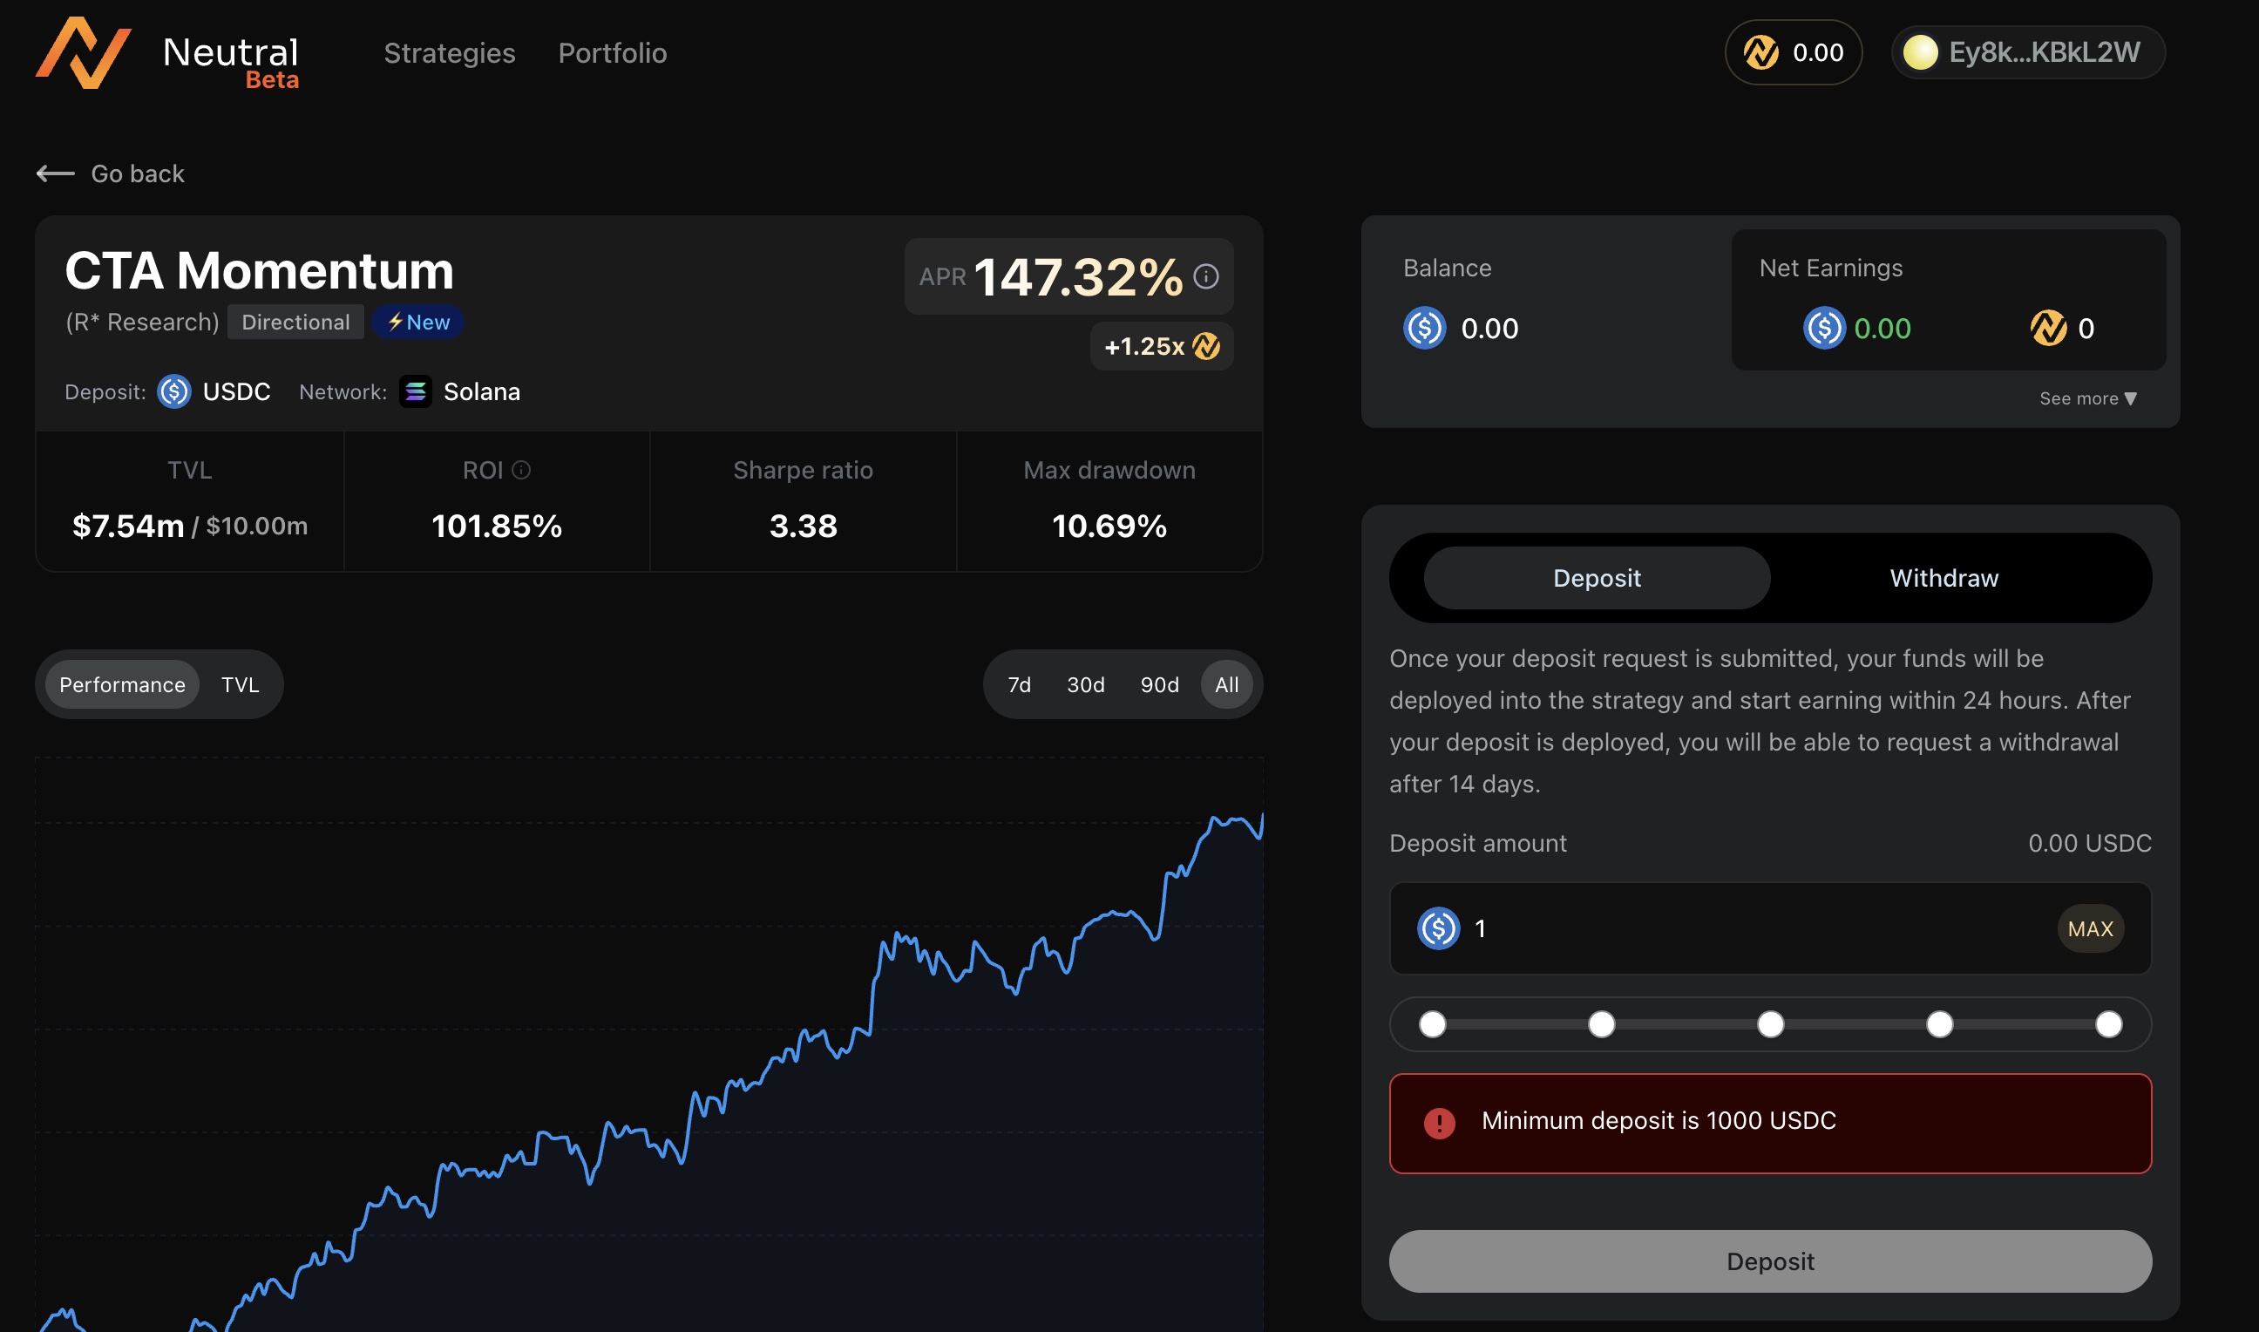Click the USDC icon beside Deposit label

[x=174, y=392]
